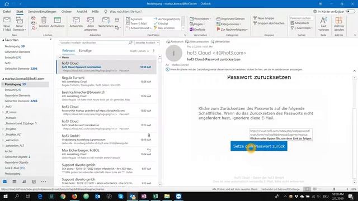Open the hof3 GmbH email with attachment

pyautogui.click(x=106, y=139)
